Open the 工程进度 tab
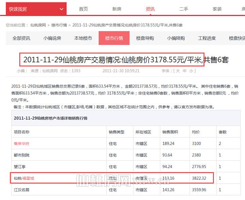Image resolution: width=245 pixels, height=200 pixels. [207, 38]
